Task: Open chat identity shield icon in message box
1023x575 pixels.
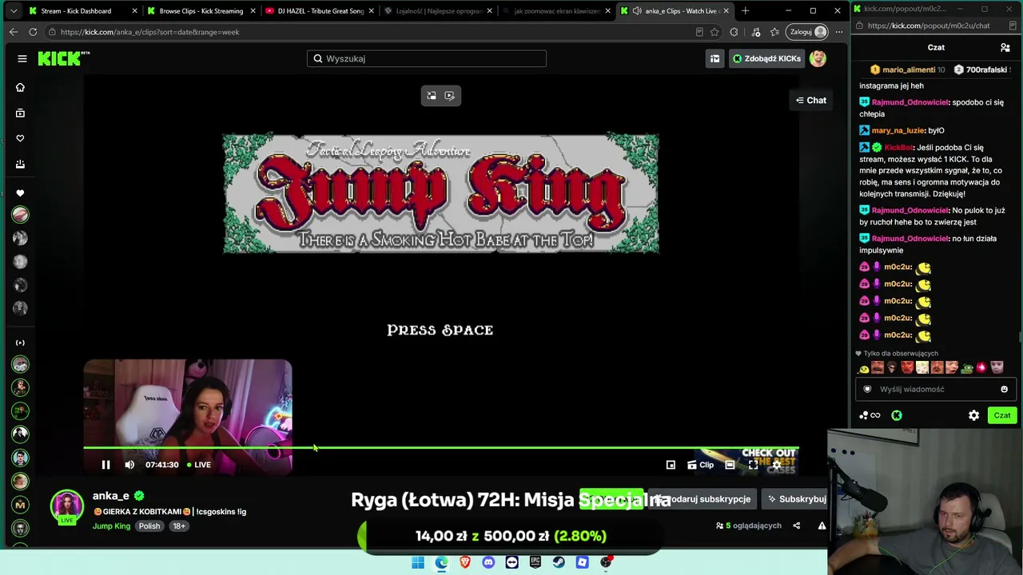Action: click(867, 389)
